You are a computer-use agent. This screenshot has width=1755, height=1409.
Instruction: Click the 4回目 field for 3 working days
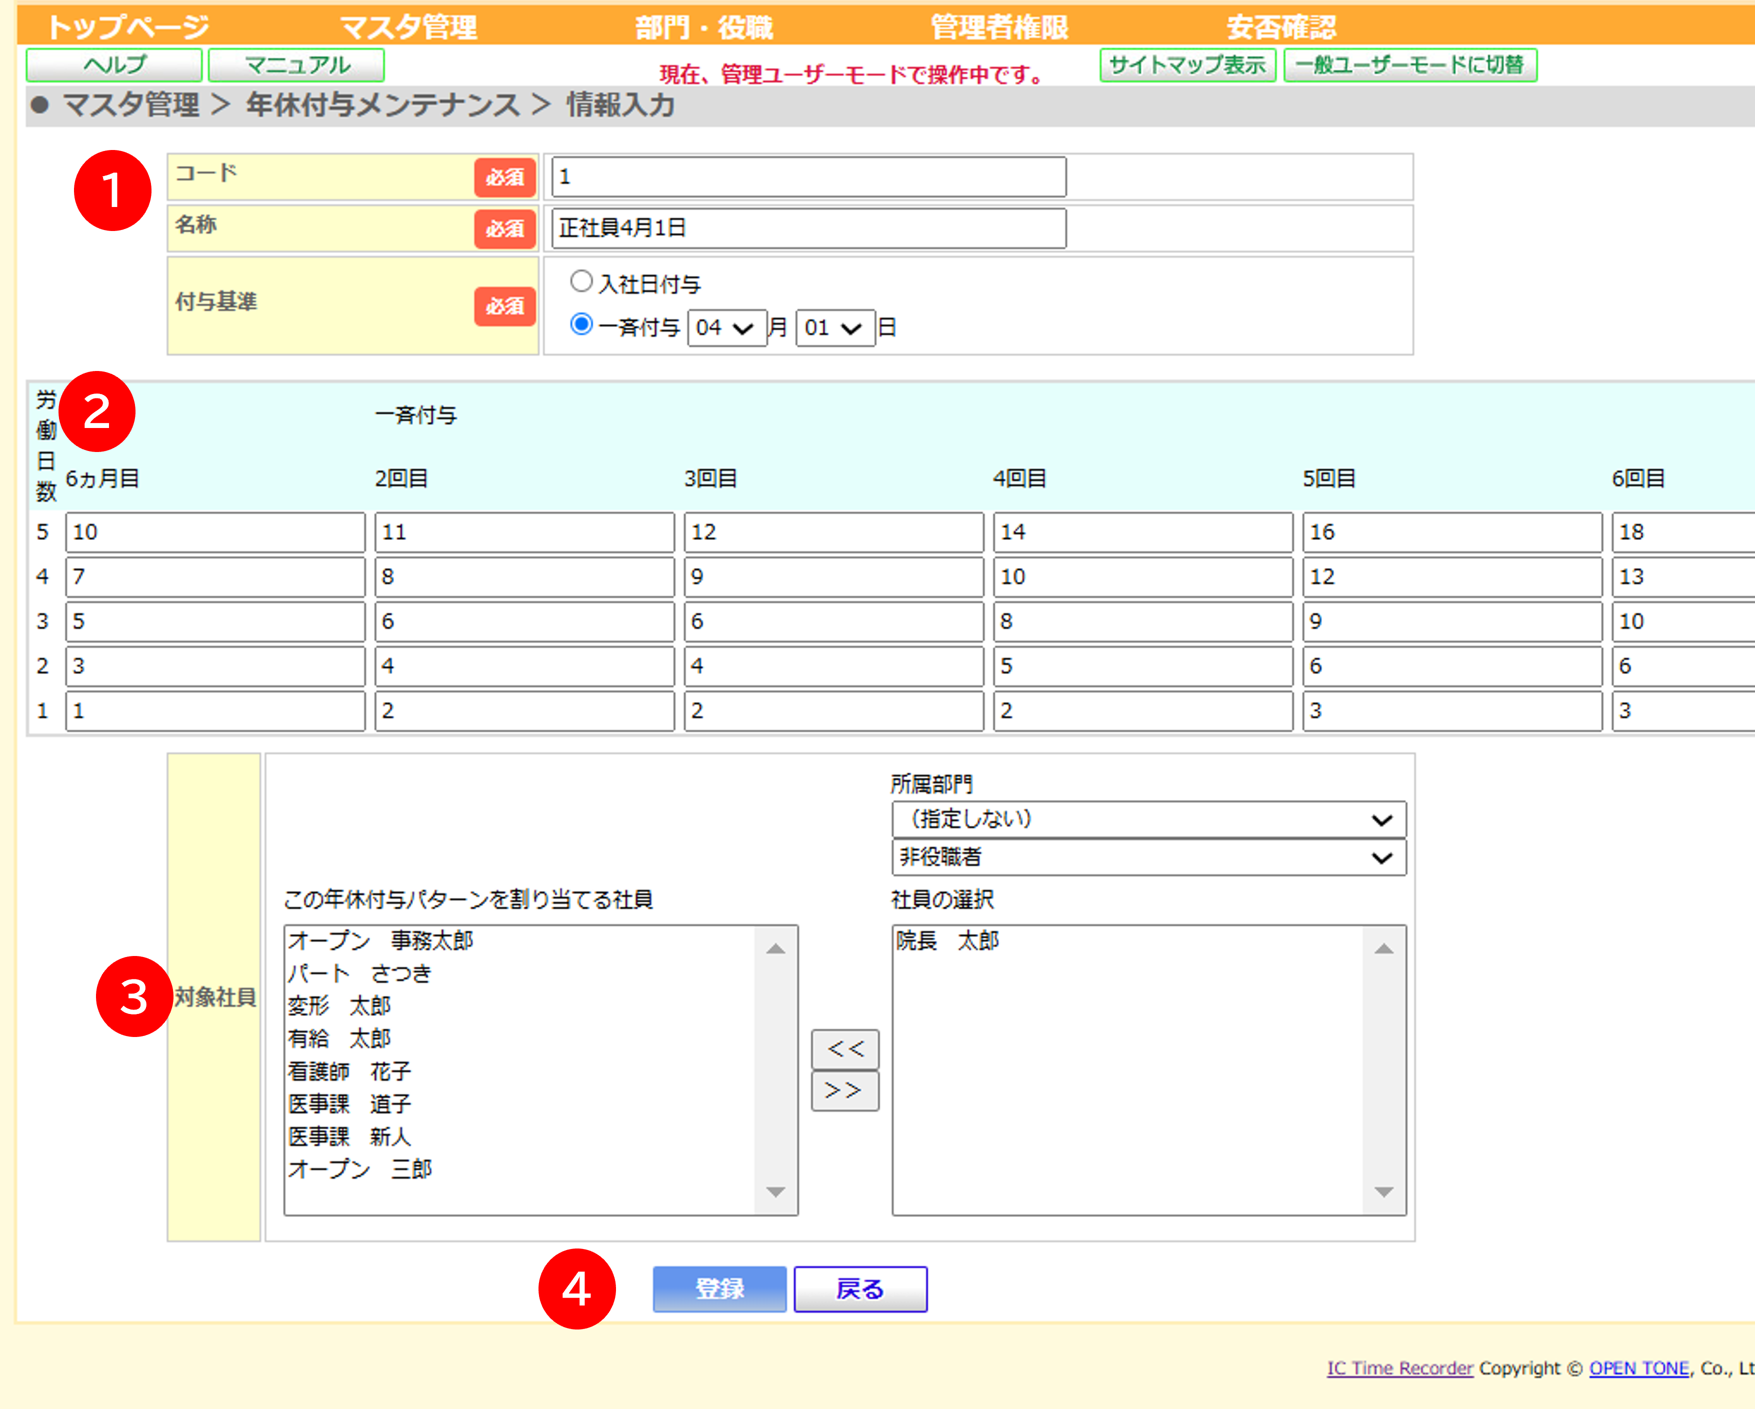pyautogui.click(x=1143, y=622)
